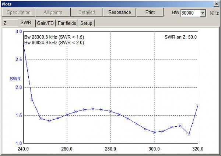Select the SWR tab
The height and width of the screenshot is (156, 221).
[x=26, y=23]
